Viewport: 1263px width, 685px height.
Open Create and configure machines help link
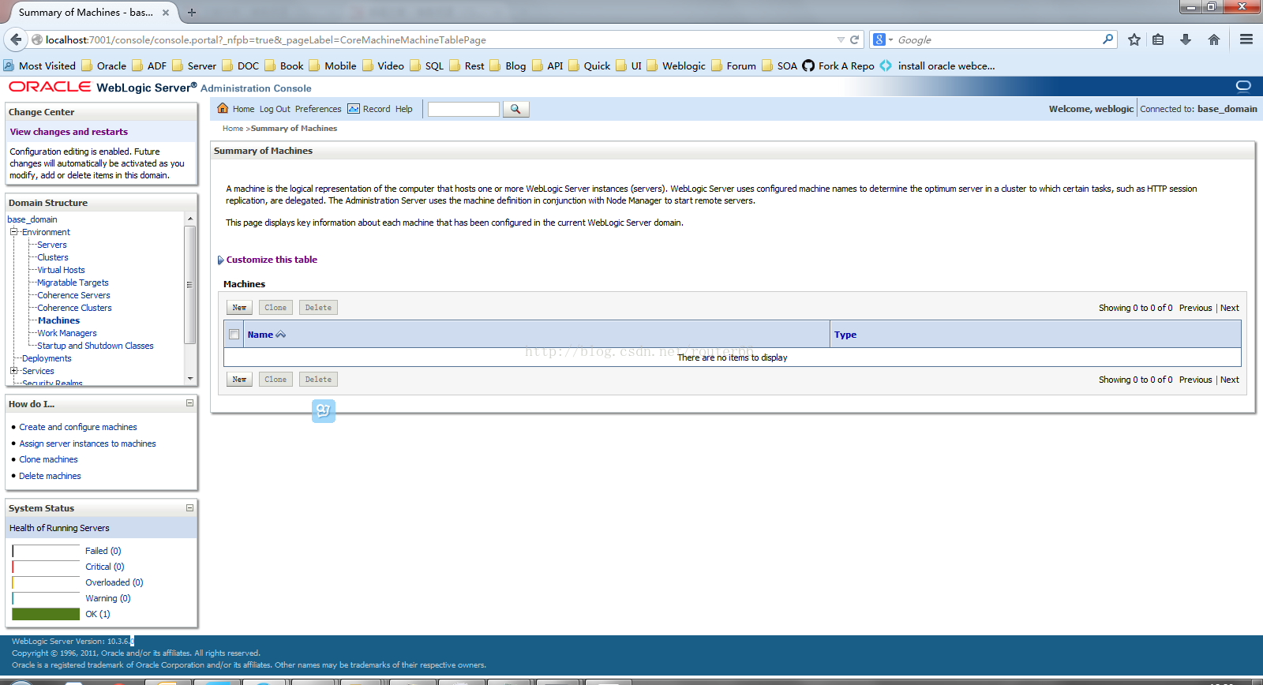pos(78,427)
